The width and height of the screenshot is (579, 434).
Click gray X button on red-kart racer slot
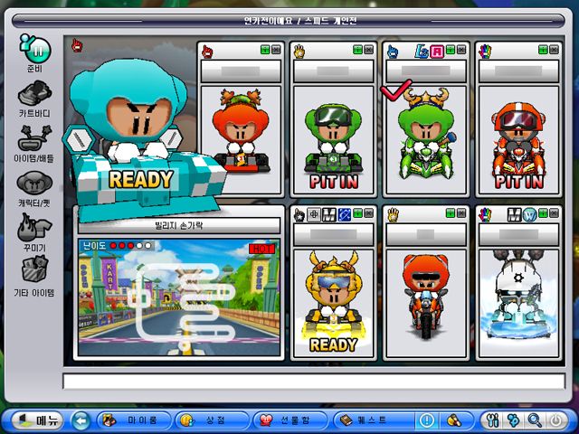click(x=276, y=50)
